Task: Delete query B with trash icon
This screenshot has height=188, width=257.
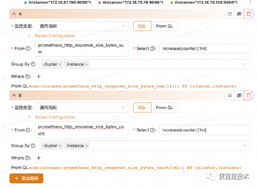Action: [x=249, y=95]
